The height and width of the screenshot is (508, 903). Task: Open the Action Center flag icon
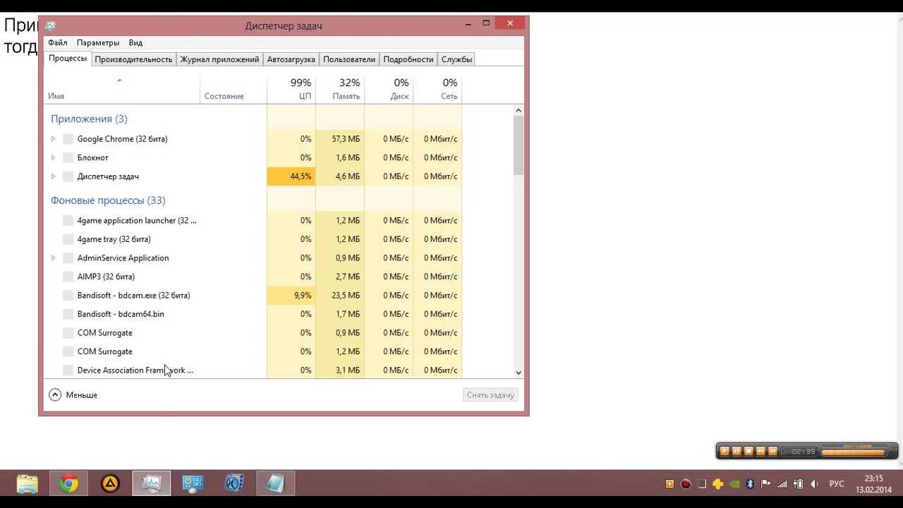pyautogui.click(x=766, y=484)
